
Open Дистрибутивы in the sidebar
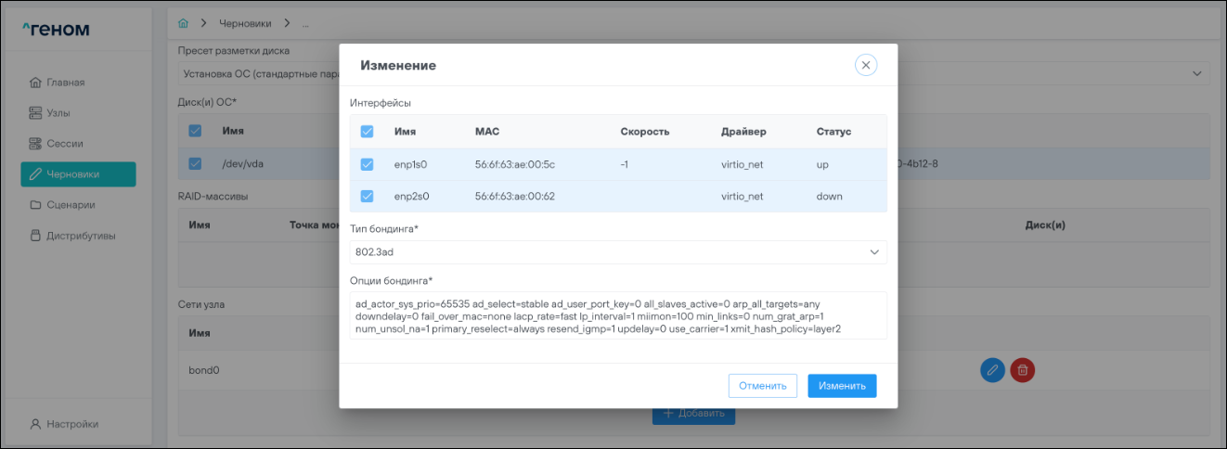[x=81, y=236]
